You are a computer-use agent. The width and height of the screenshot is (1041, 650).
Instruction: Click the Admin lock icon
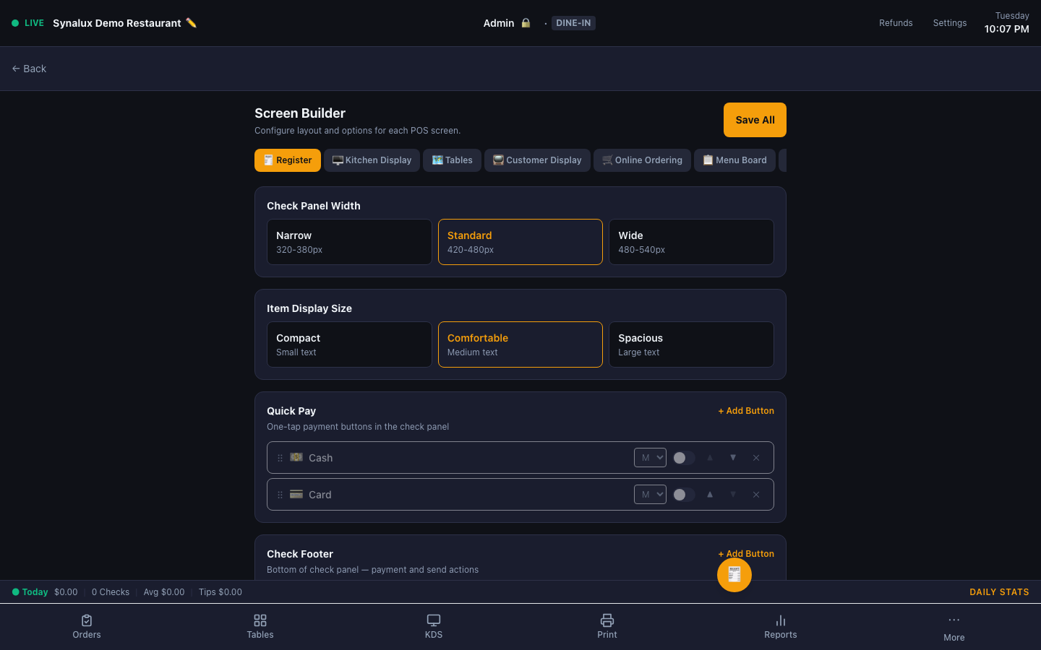tap(526, 23)
